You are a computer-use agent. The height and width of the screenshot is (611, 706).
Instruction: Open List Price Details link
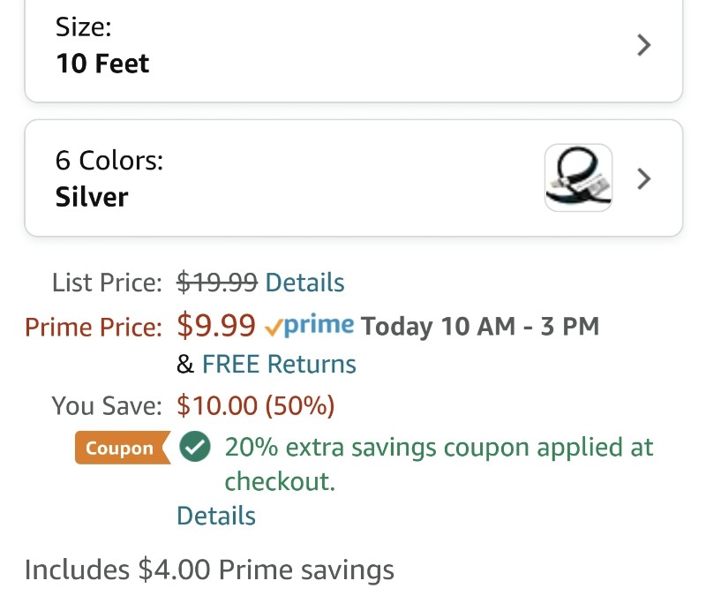click(304, 283)
